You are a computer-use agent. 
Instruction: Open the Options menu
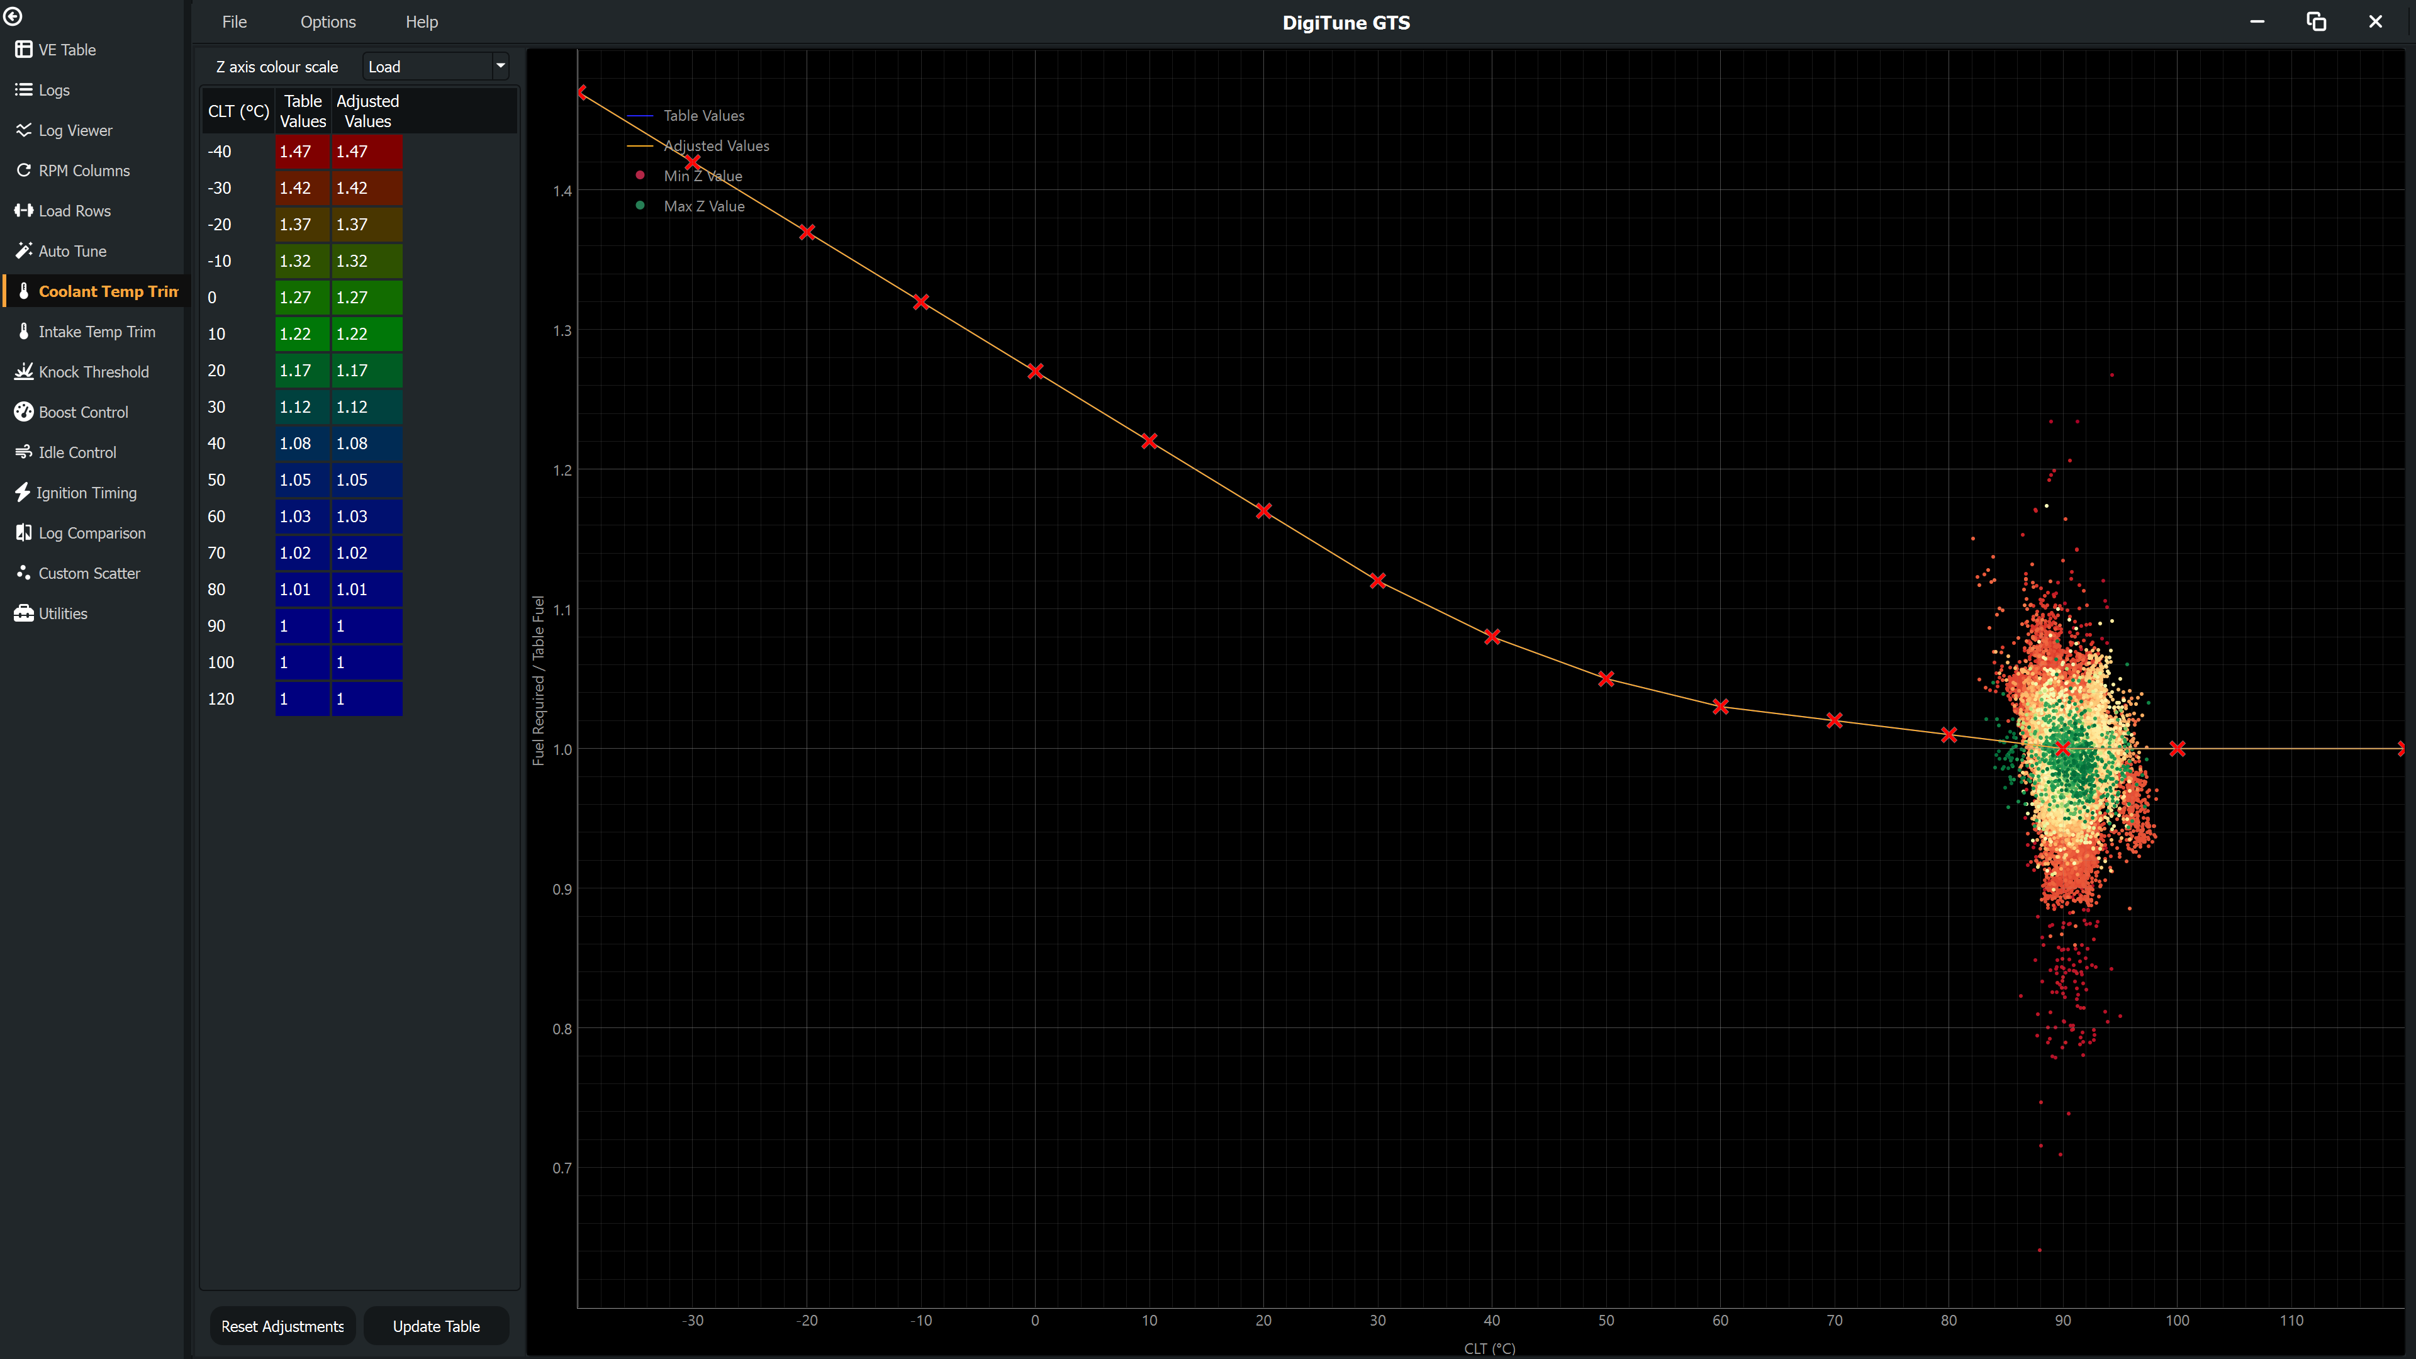(x=328, y=21)
